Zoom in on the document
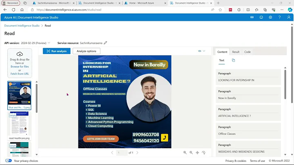This screenshot has width=294, height=165. 185,153
